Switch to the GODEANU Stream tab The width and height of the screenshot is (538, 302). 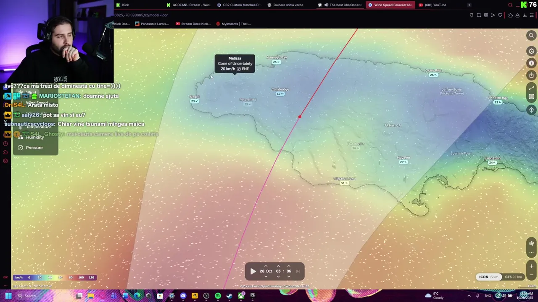tap(188, 5)
